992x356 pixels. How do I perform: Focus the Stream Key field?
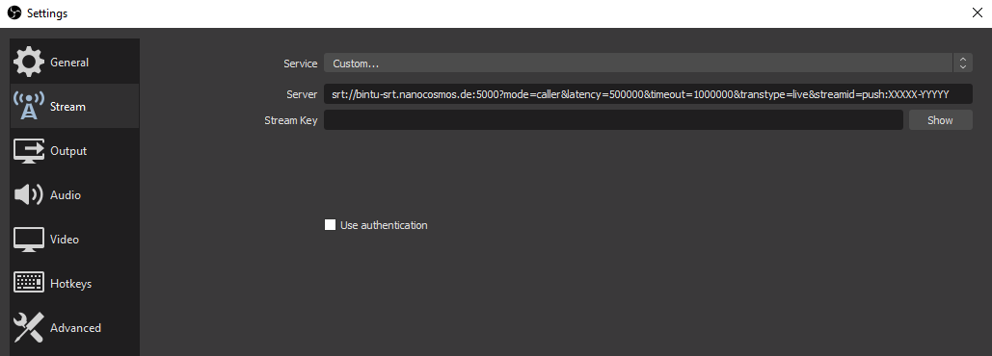[x=613, y=120]
